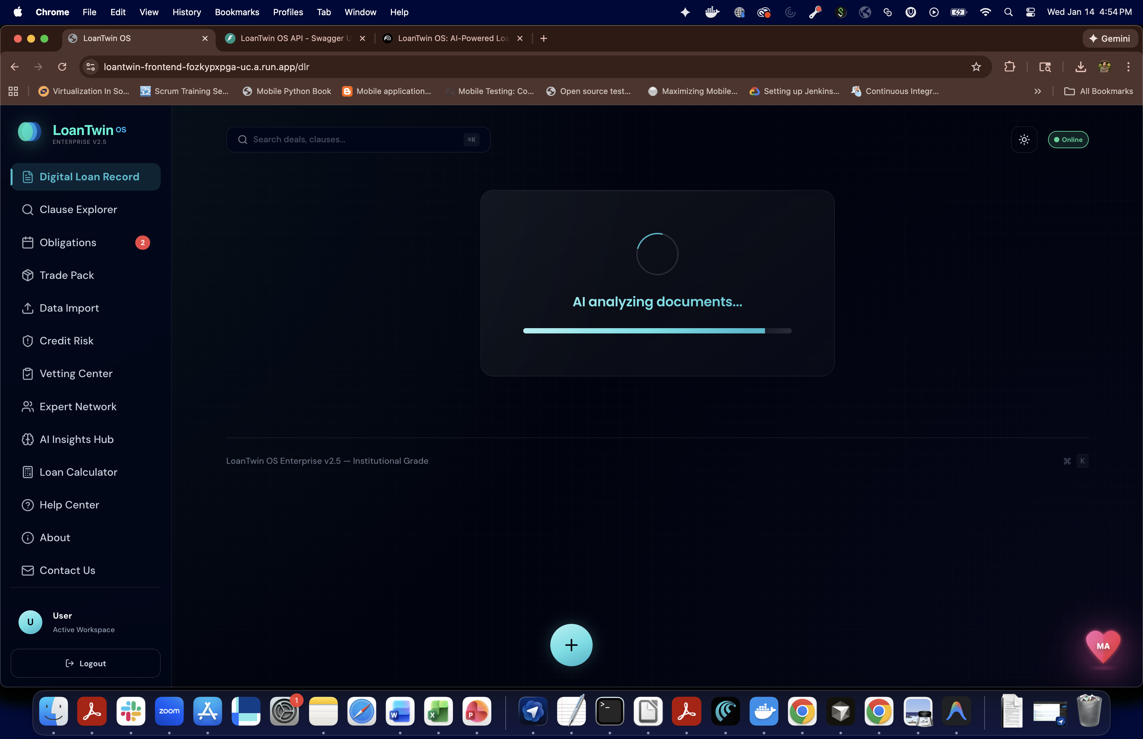Image resolution: width=1143 pixels, height=739 pixels.
Task: Open the Chrome three-dot menu
Action: click(x=1128, y=67)
